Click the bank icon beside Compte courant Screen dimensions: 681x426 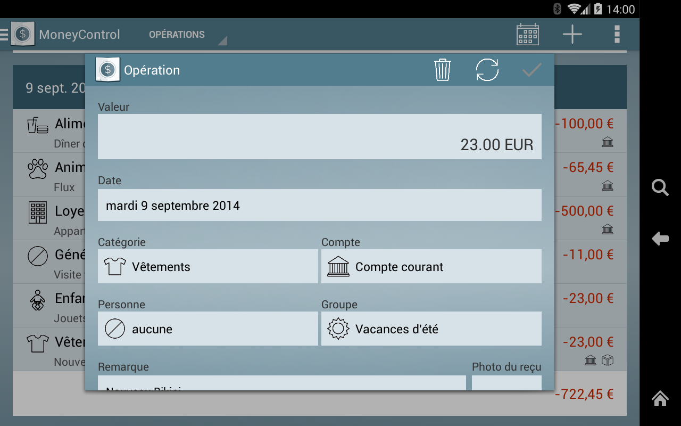tap(339, 266)
